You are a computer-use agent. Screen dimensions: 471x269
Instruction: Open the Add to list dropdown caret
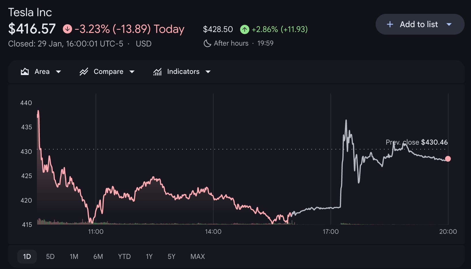coord(449,25)
